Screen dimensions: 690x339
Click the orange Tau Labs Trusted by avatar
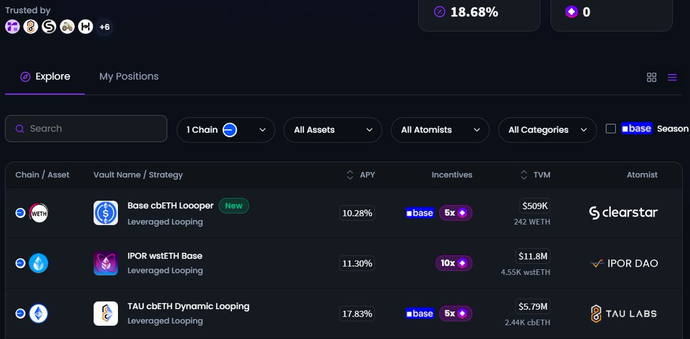pos(31,27)
